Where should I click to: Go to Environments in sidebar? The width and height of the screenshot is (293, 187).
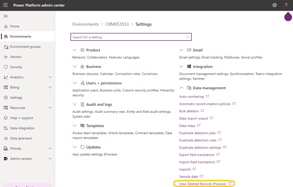(x=27, y=36)
